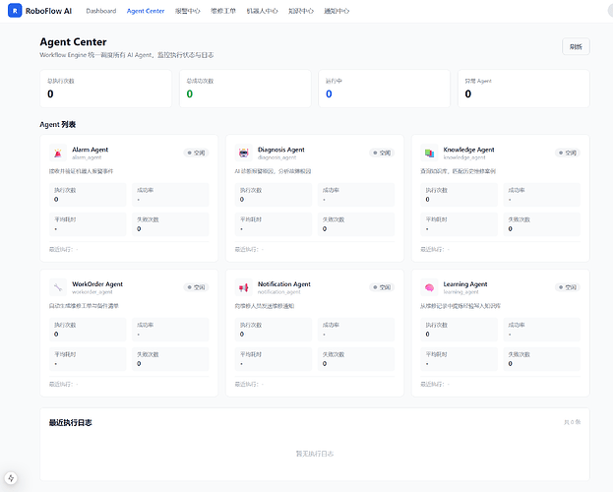Click the 刷新 refresh button
Image resolution: width=613 pixels, height=492 pixels.
click(x=576, y=46)
